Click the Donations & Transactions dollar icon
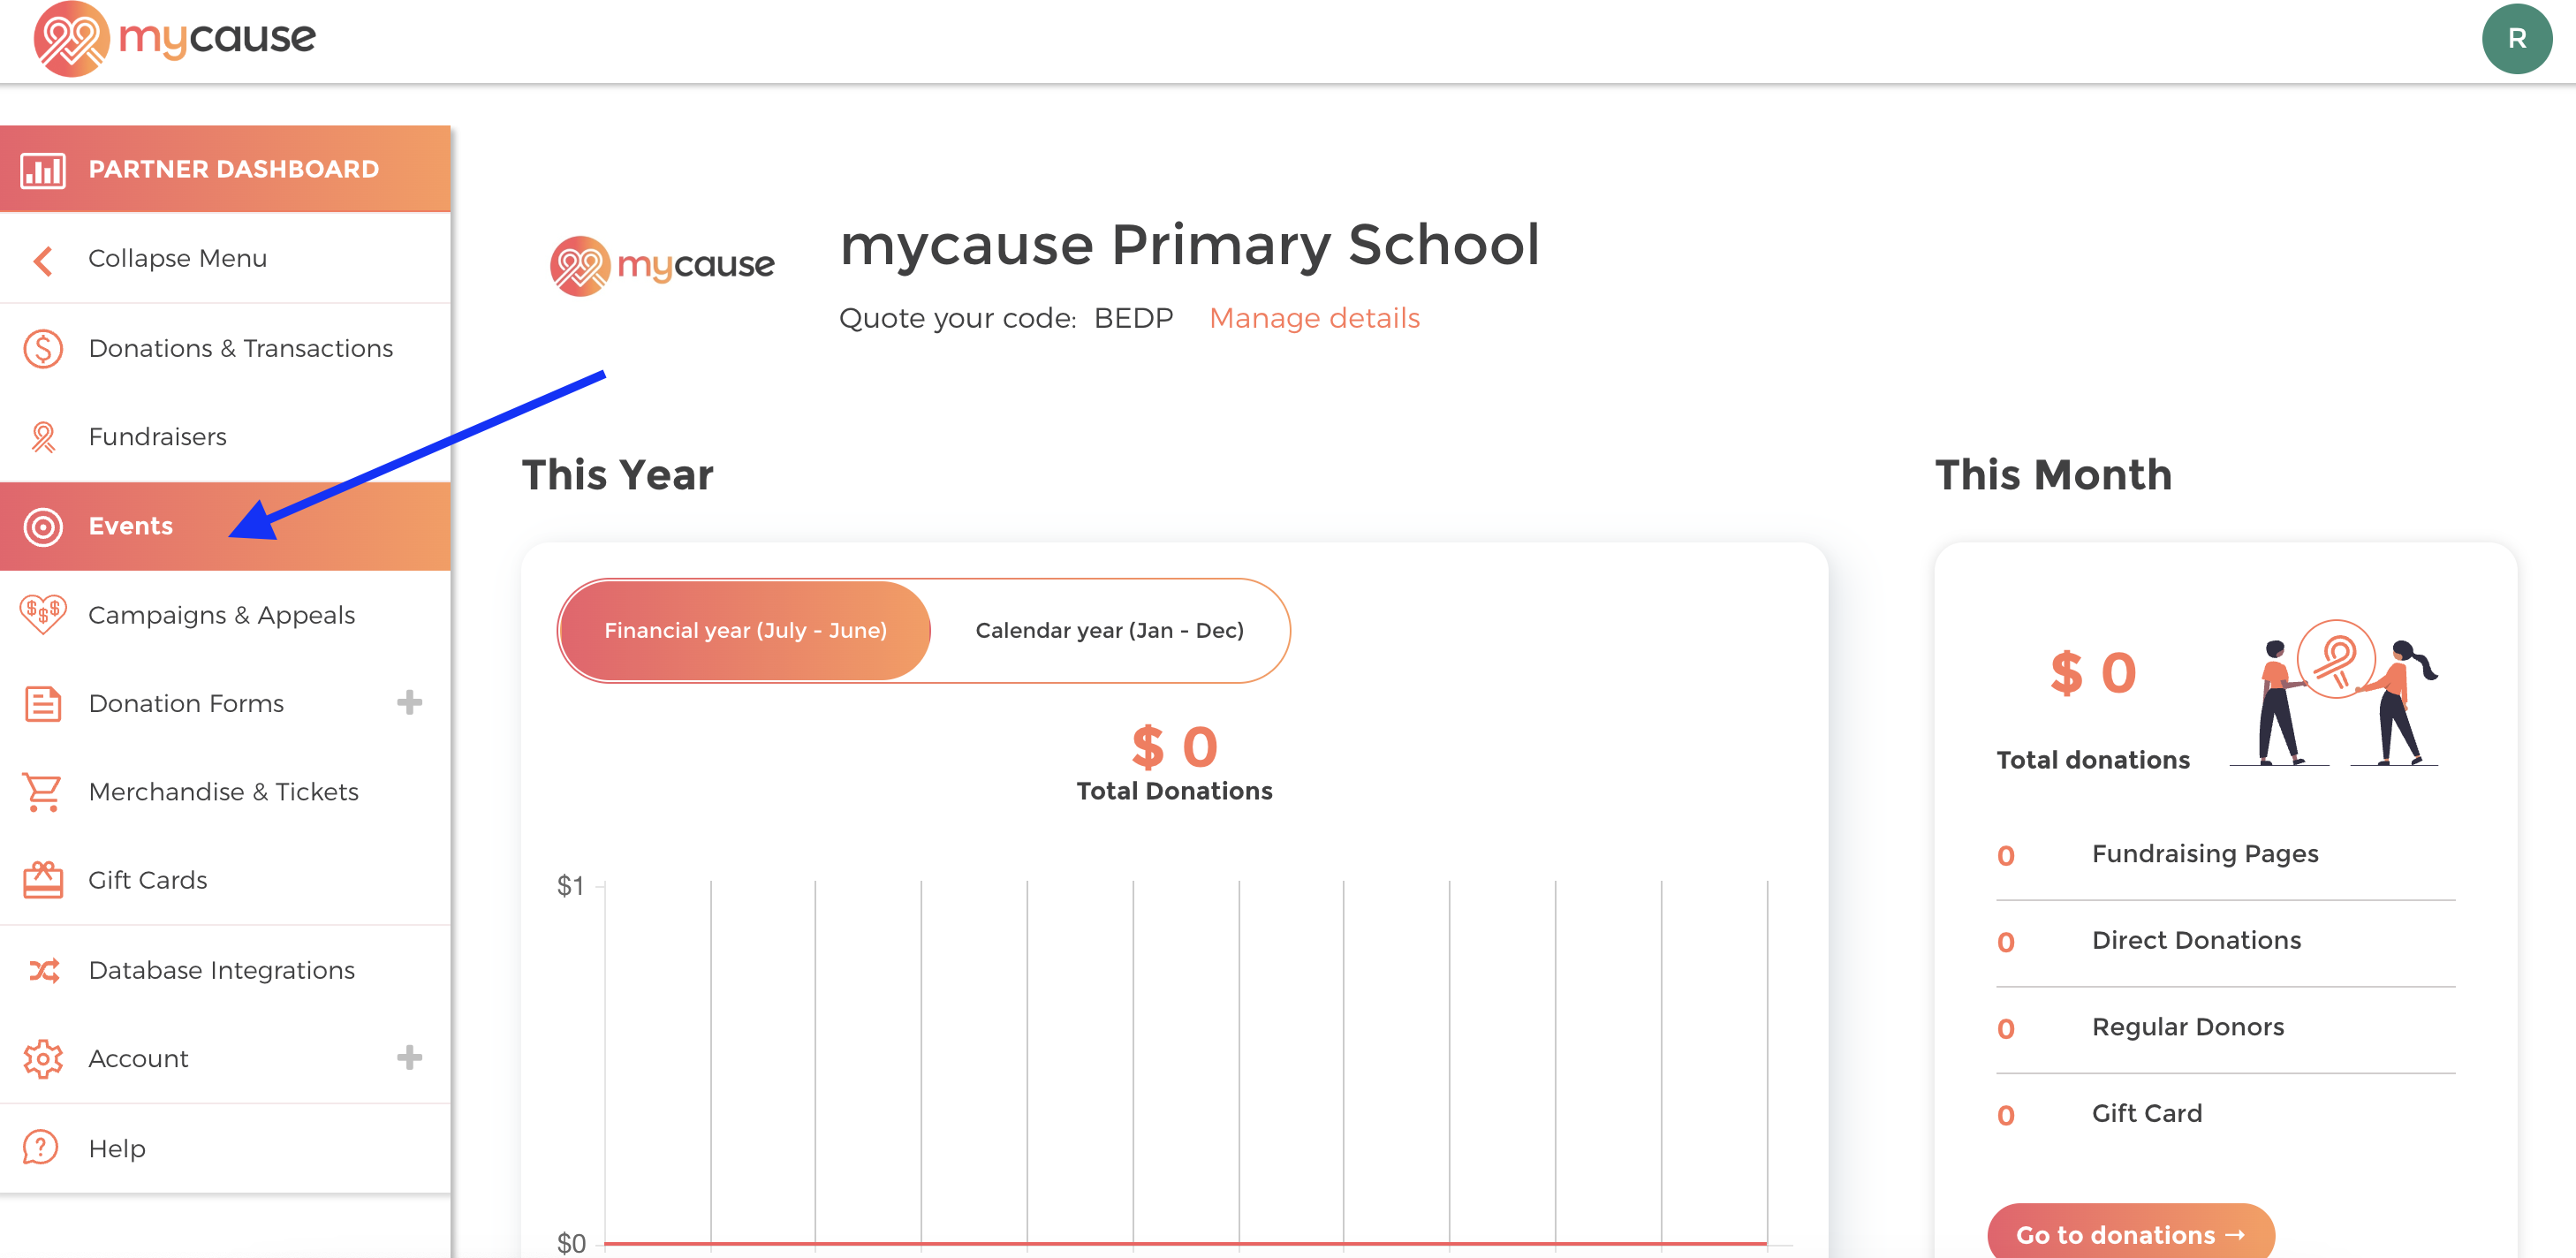Screen dimensions: 2576x1258 pyautogui.click(x=43, y=349)
